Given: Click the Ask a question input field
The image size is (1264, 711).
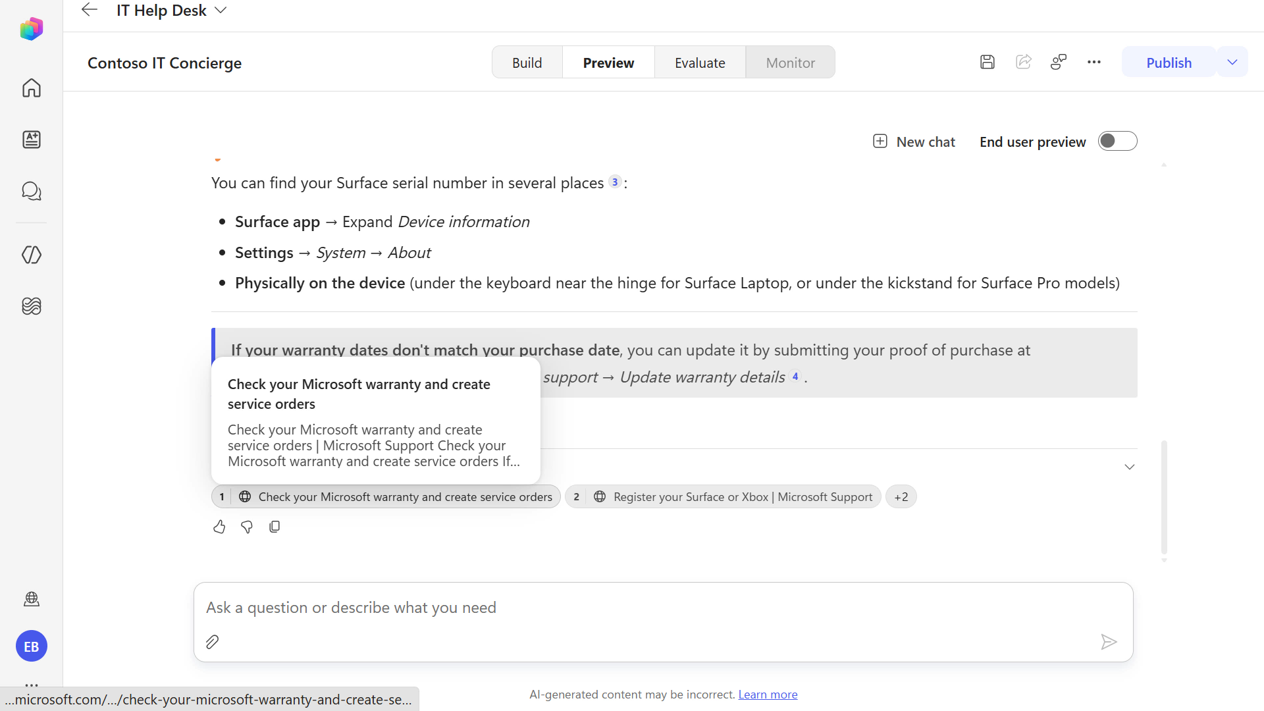Looking at the screenshot, I should pos(664,608).
